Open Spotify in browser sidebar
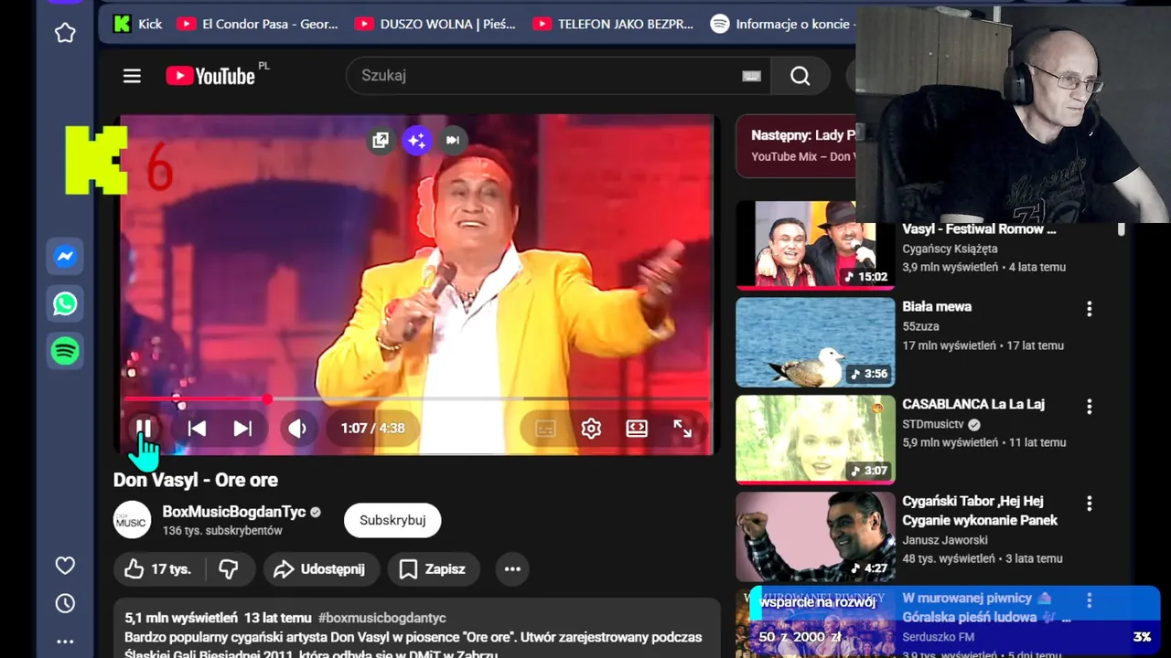 (x=65, y=351)
